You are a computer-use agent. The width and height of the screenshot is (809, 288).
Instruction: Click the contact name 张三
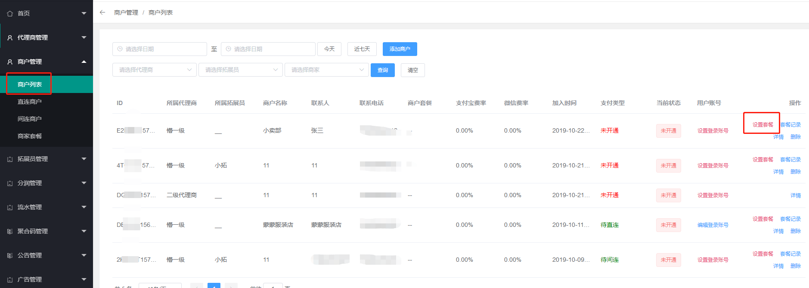tap(317, 130)
